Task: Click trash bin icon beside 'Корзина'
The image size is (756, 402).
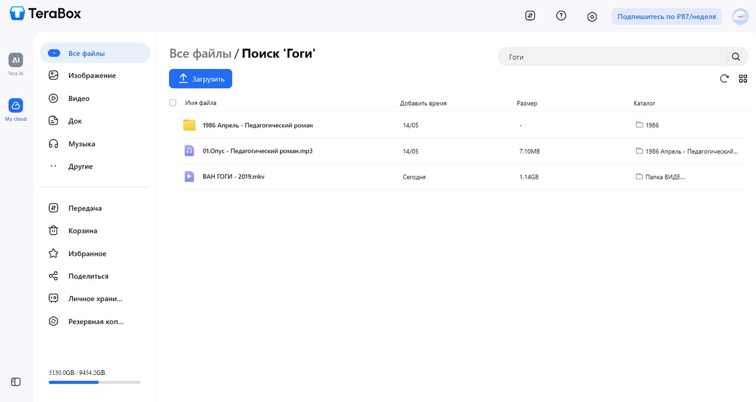Action: [53, 230]
